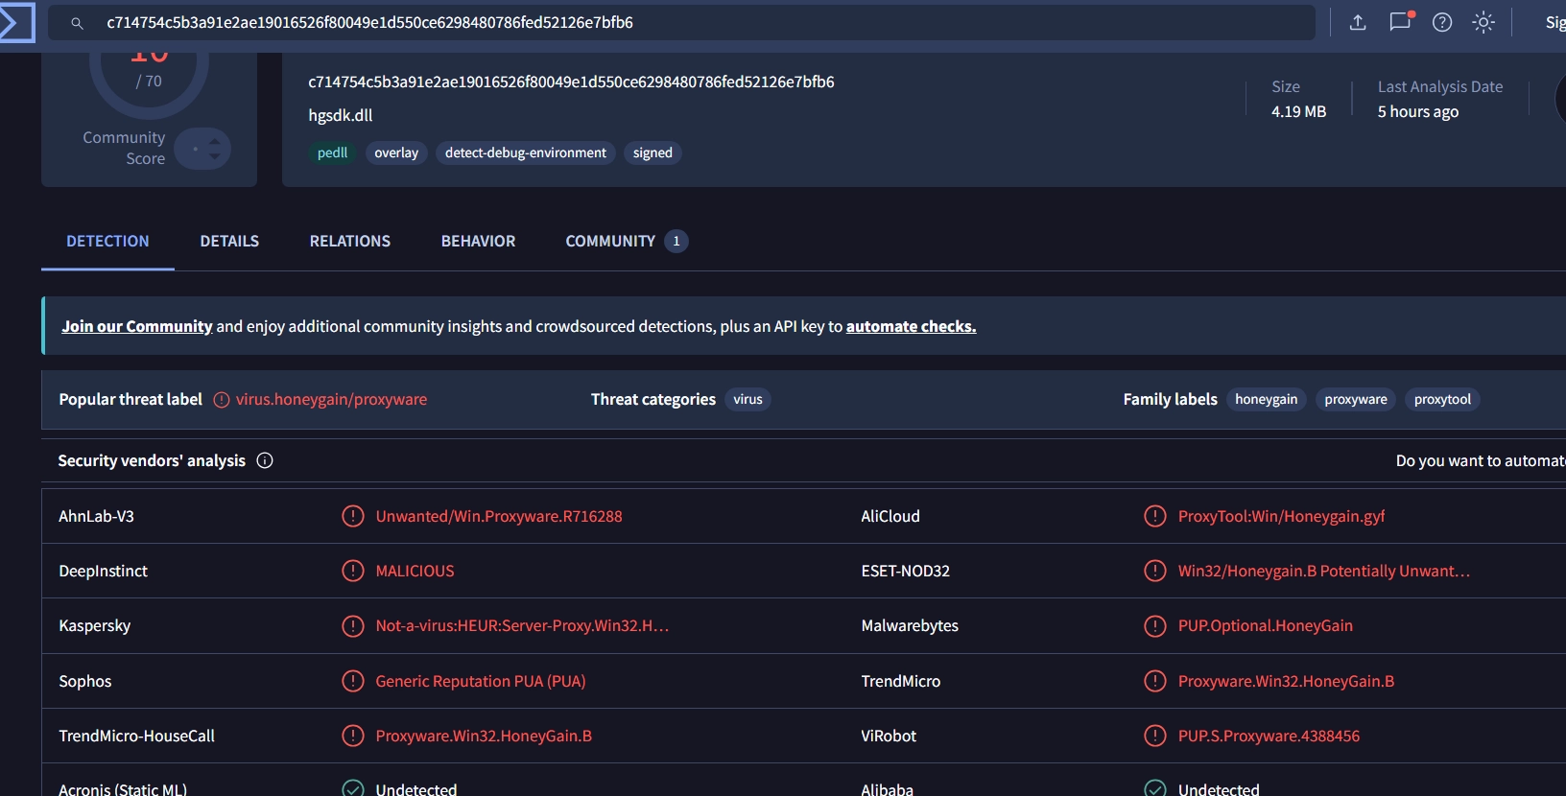Click the ESET-NOD32 vendor name

coord(906,571)
